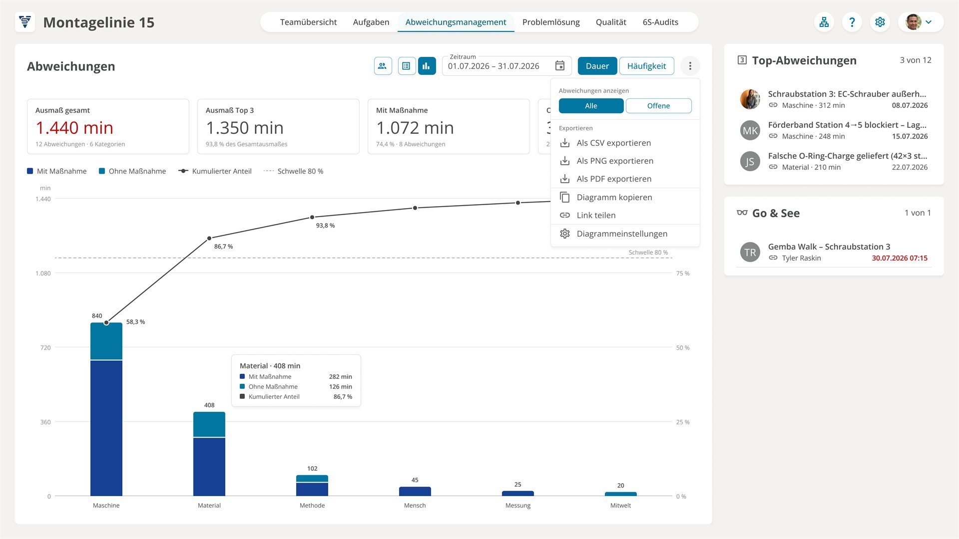The image size is (959, 539).
Task: Open Gemba Walk – Schraubstation 3 entry
Action: (x=834, y=252)
